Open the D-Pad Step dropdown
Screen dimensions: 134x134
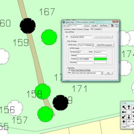coord(130,126)
